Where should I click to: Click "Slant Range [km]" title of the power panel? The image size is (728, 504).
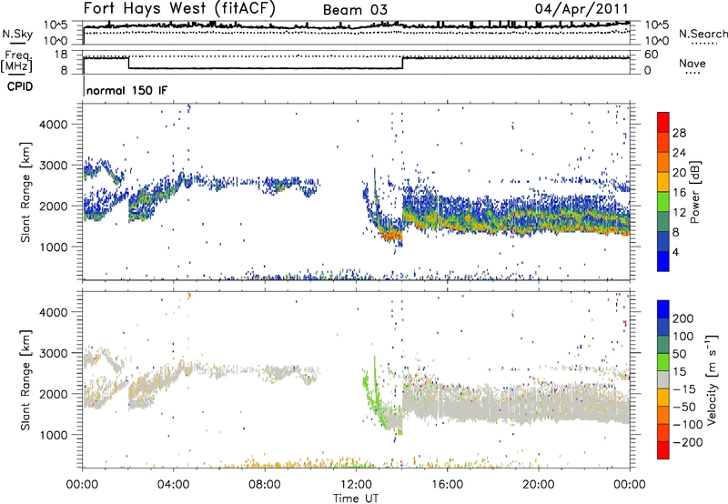[25, 192]
